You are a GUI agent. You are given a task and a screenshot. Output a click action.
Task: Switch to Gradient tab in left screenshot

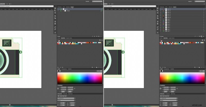click(x=70, y=69)
